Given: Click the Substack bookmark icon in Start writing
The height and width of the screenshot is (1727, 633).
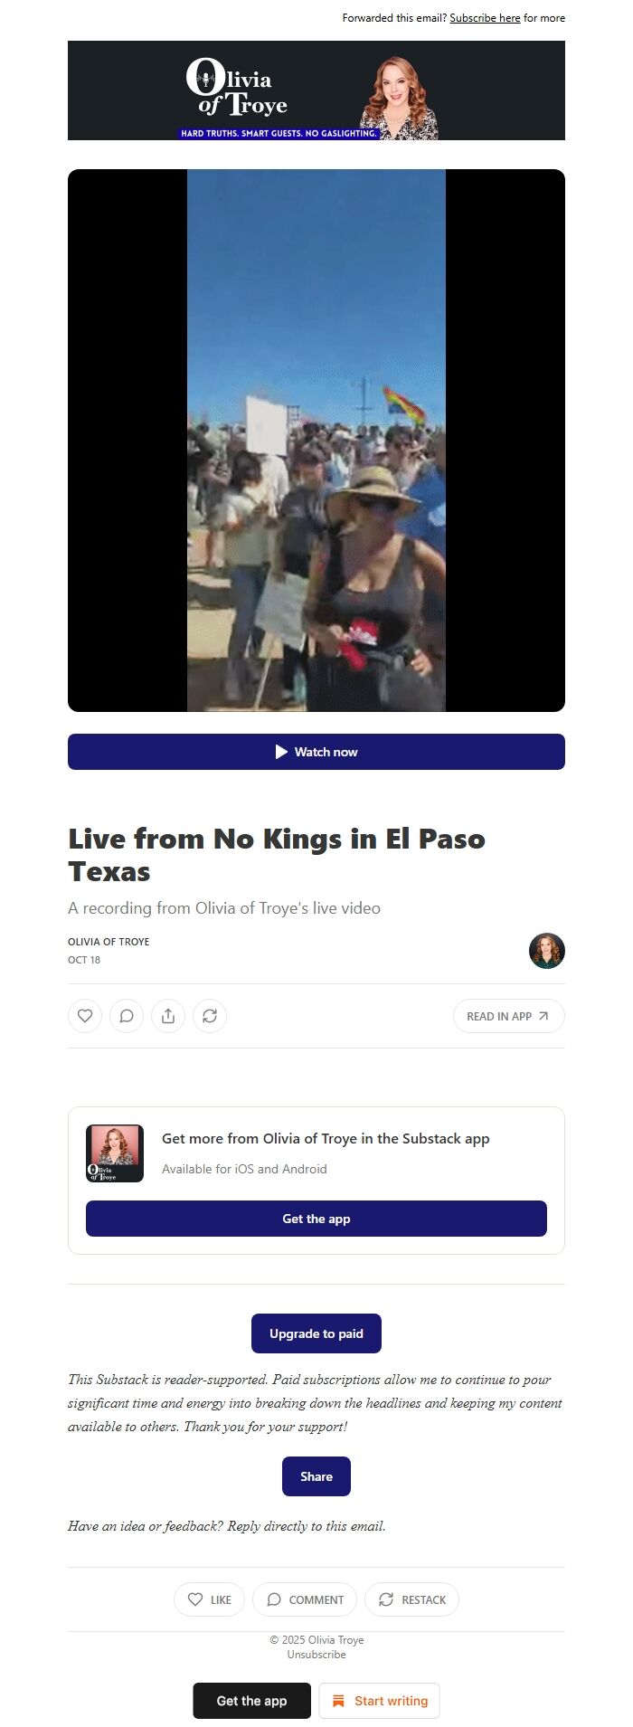Looking at the screenshot, I should (x=339, y=1701).
